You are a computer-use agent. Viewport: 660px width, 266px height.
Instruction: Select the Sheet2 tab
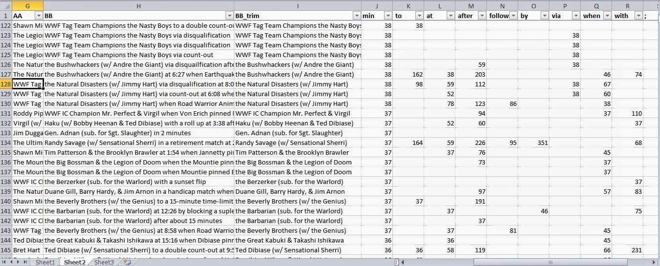[75, 262]
